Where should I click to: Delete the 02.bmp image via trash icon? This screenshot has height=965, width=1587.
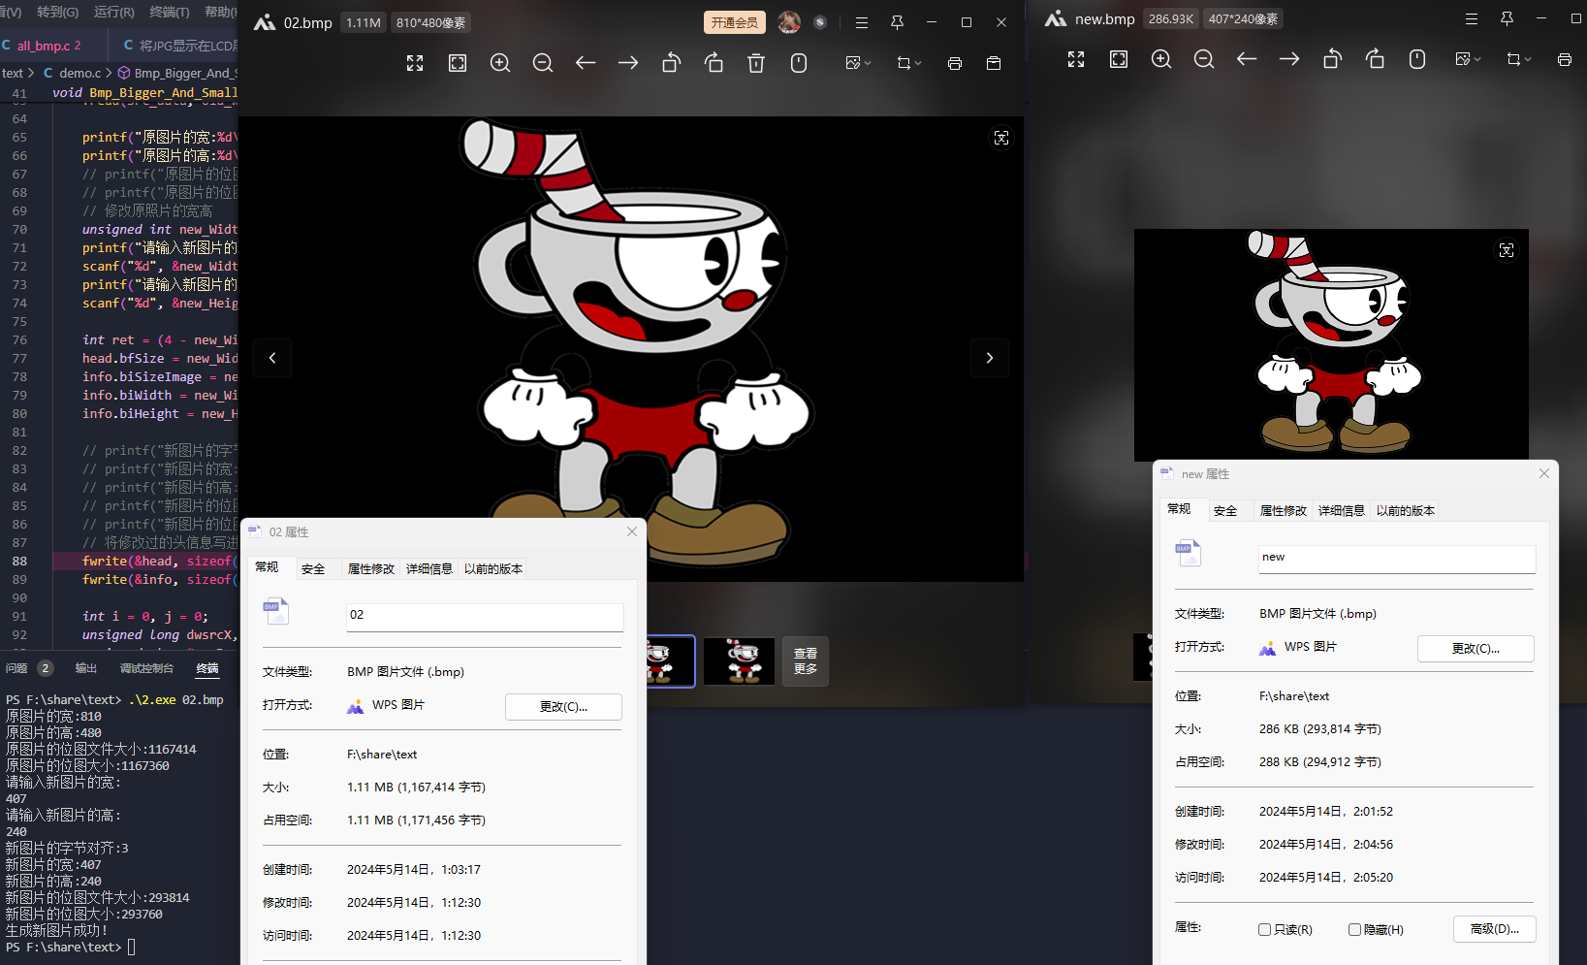(756, 63)
